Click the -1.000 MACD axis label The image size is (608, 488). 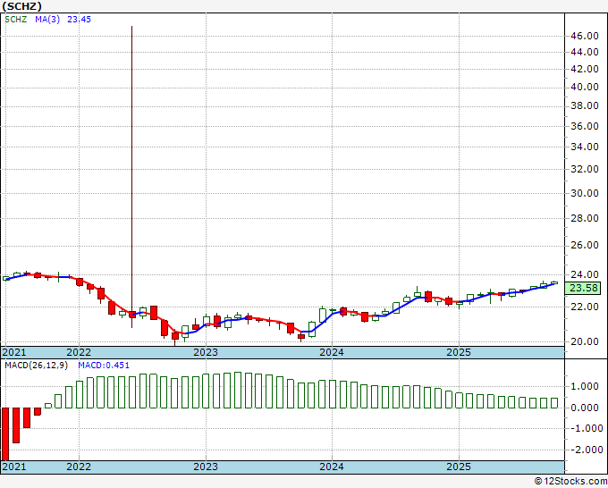coord(586,428)
